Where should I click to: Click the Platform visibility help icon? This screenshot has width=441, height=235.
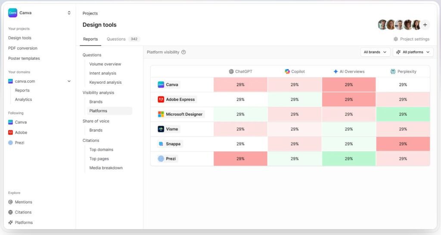[183, 52]
